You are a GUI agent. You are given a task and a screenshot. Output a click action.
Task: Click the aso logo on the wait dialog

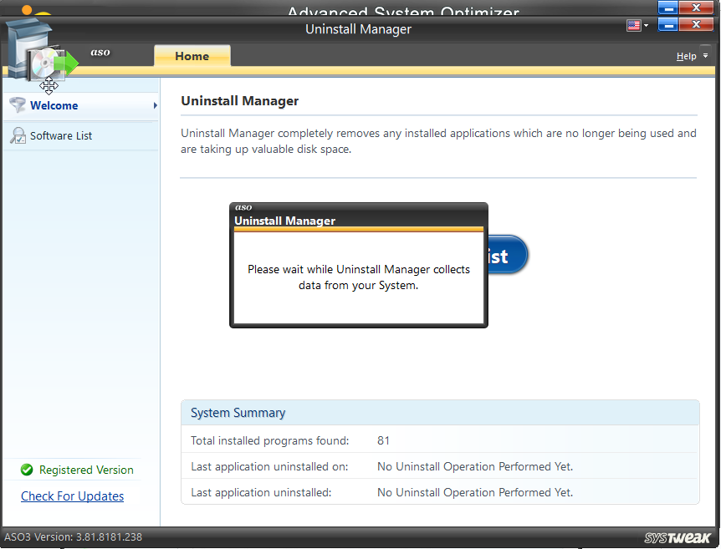click(x=243, y=207)
